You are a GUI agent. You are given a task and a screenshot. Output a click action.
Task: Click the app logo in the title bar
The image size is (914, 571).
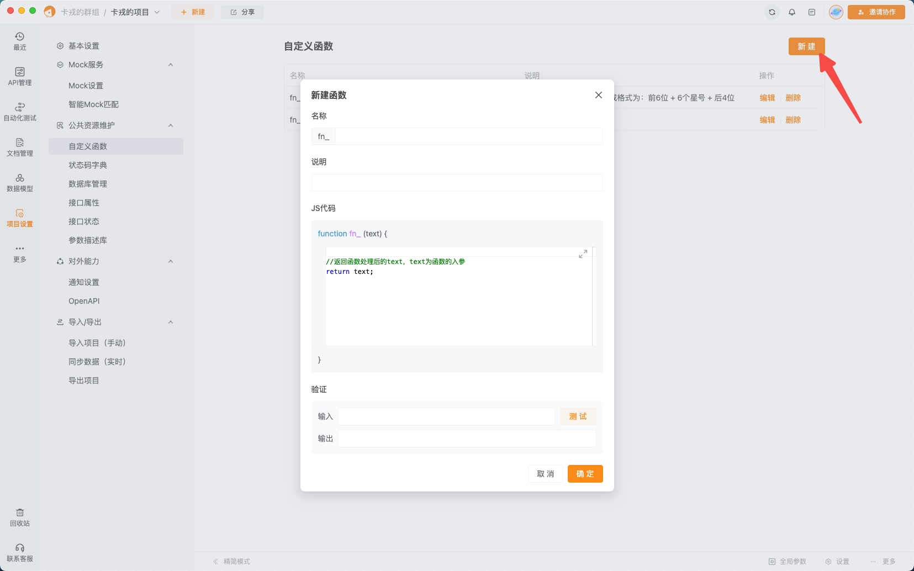point(50,12)
